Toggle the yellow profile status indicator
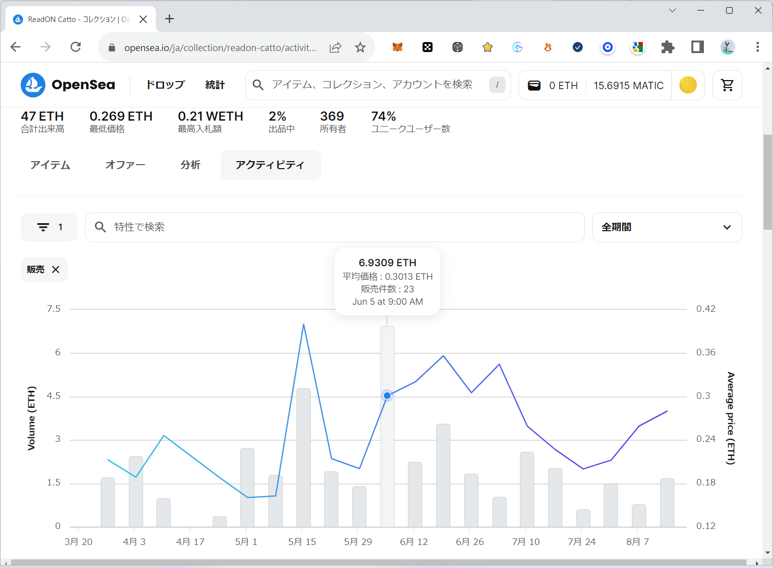Image resolution: width=773 pixels, height=568 pixels. (688, 85)
